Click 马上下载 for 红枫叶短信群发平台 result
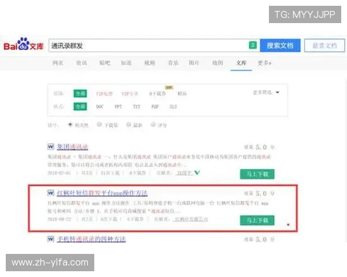 pos(257,220)
